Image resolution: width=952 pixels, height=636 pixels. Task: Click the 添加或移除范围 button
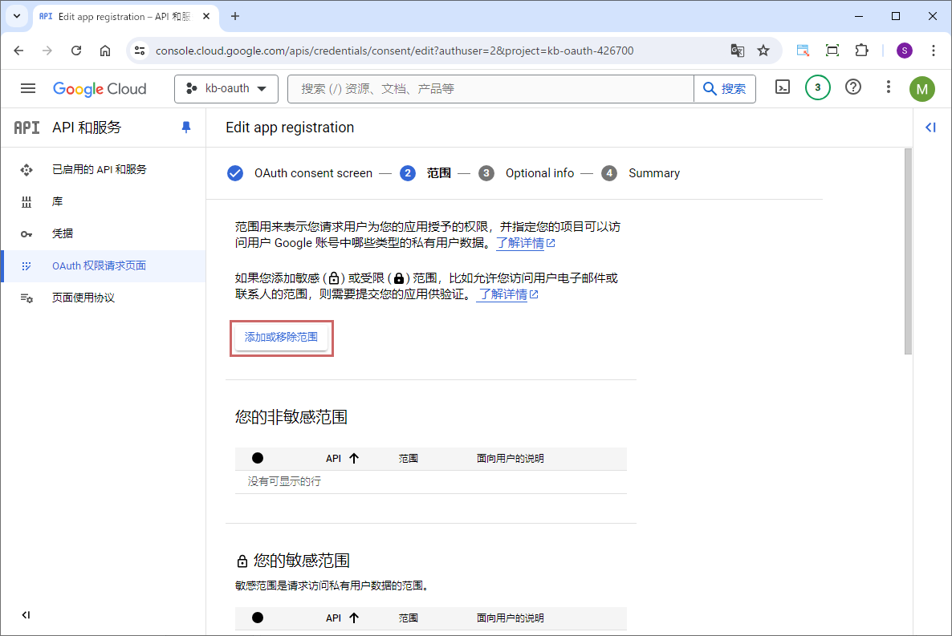(x=281, y=338)
